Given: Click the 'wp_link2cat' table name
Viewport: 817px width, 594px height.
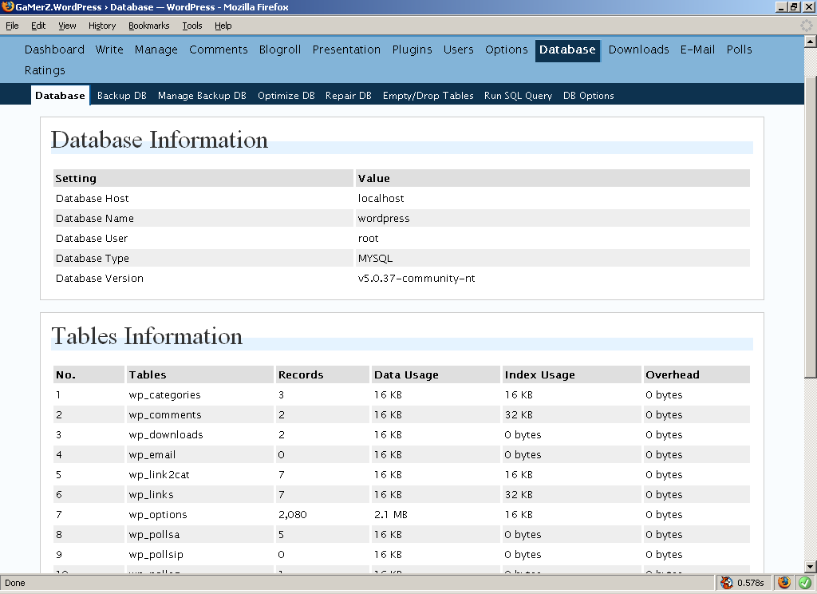Looking at the screenshot, I should (x=159, y=474).
